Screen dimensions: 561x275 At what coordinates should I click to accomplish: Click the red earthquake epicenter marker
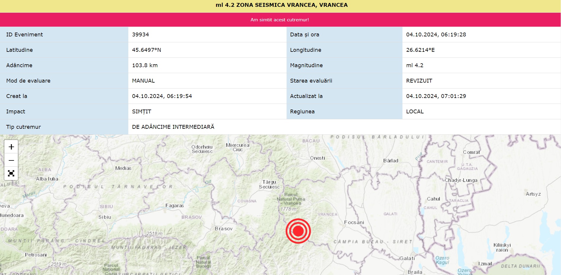click(298, 231)
